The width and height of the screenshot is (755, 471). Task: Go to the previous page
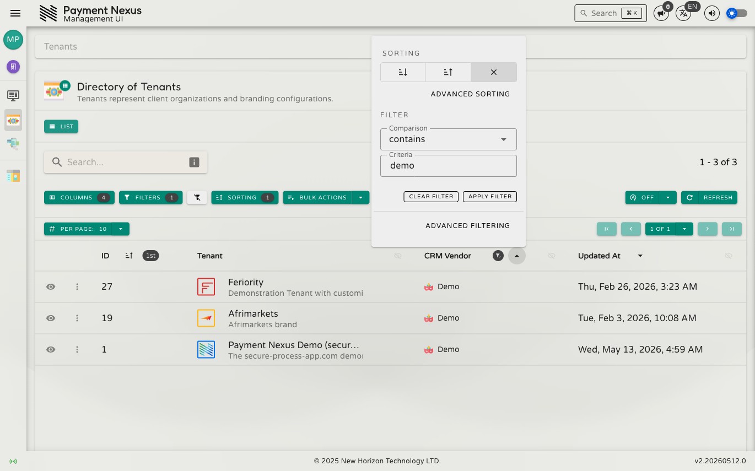pyautogui.click(x=631, y=229)
